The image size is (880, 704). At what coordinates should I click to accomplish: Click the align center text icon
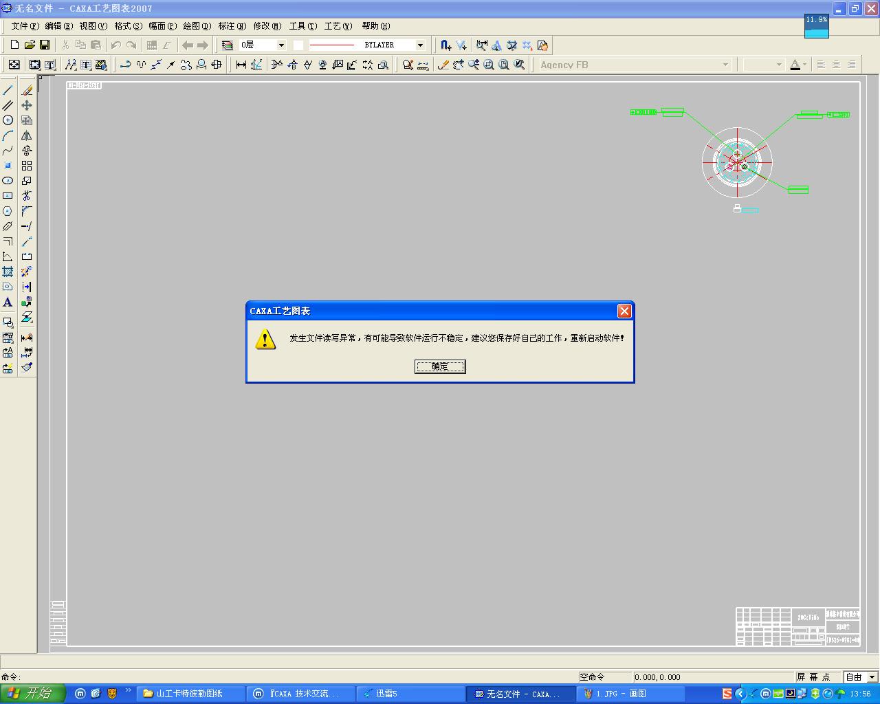[836, 65]
